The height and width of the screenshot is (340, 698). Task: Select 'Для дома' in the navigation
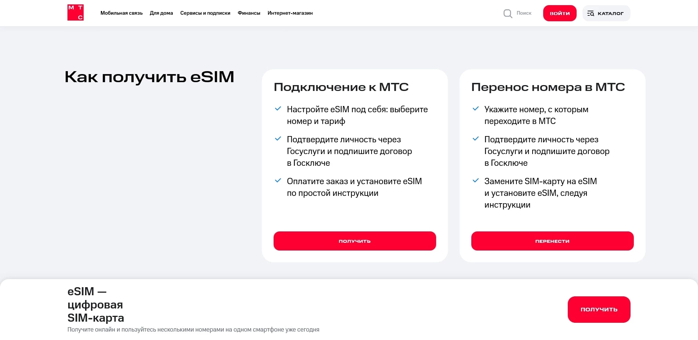pos(161,13)
